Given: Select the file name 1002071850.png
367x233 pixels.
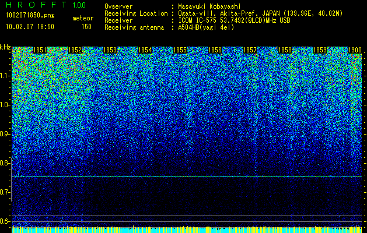Looking at the screenshot, I should point(30,16).
